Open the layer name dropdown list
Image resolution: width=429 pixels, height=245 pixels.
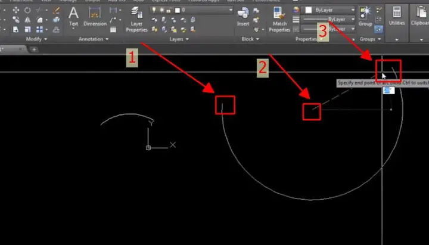pos(231,10)
